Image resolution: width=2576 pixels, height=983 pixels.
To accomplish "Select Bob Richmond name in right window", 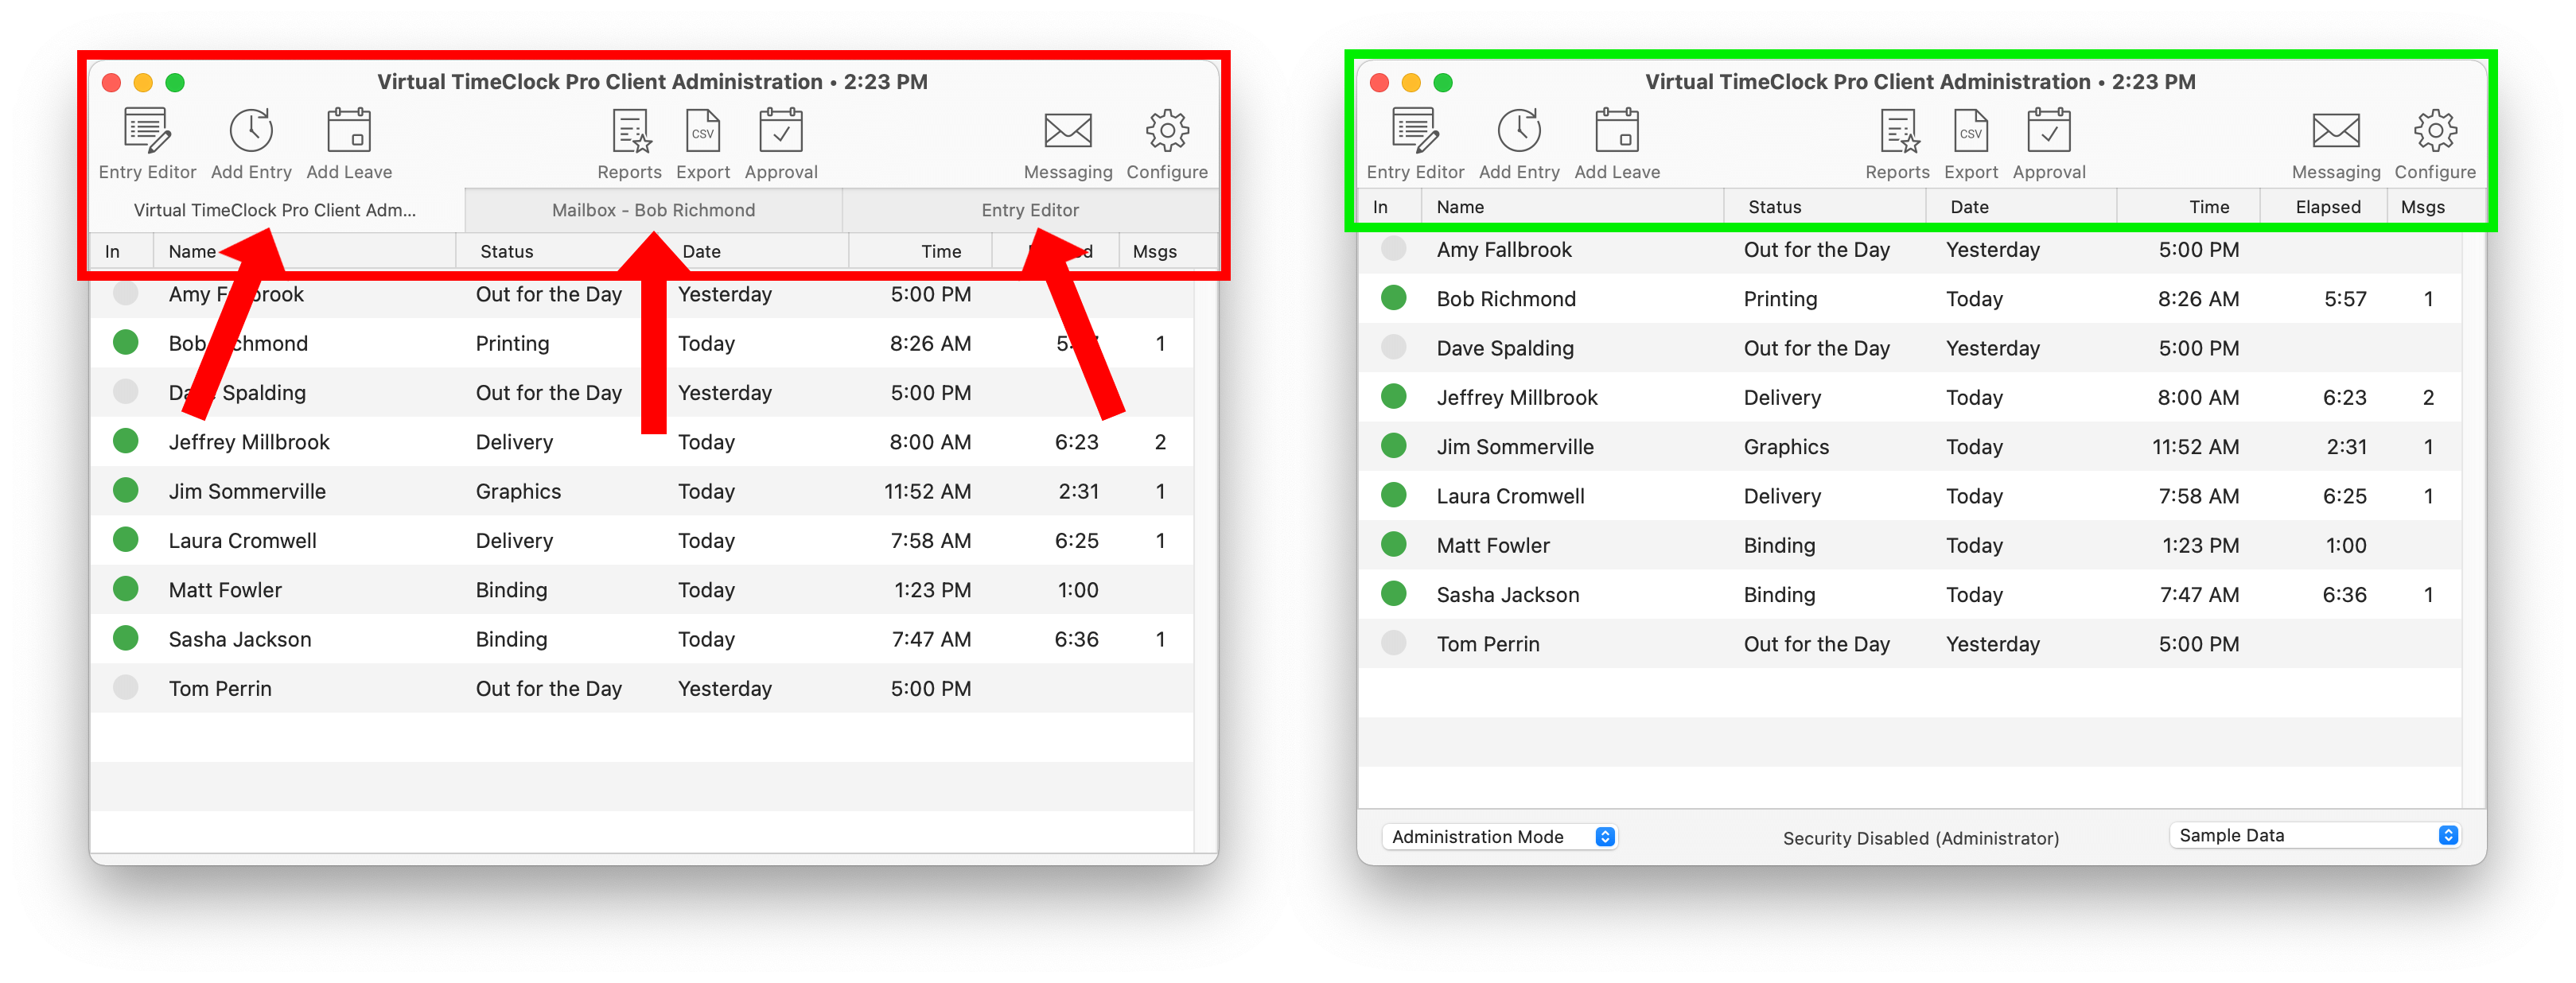I will coord(1506,299).
